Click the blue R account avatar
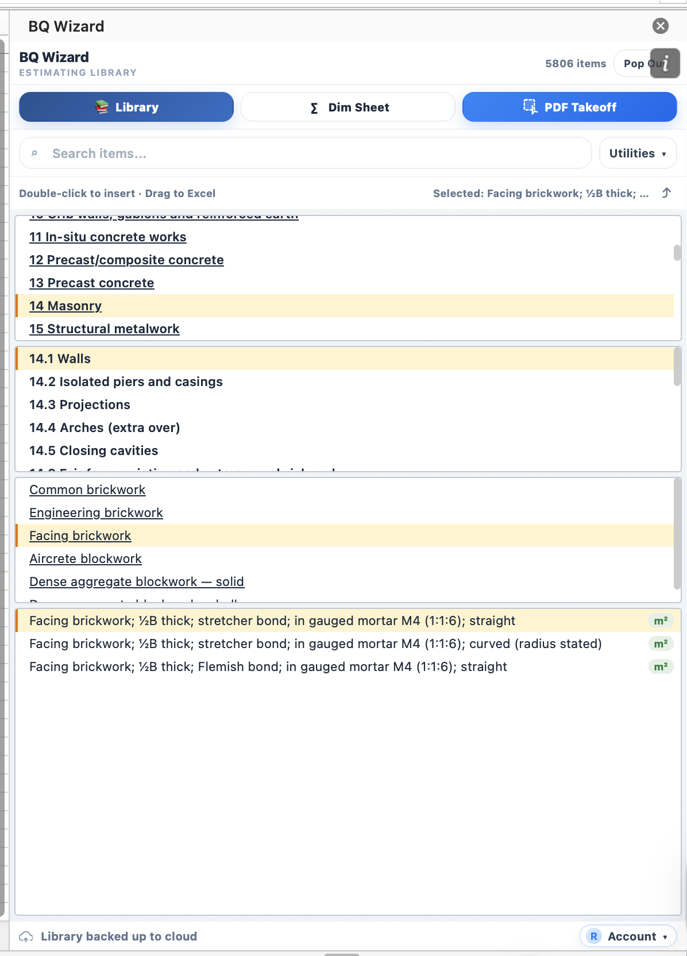This screenshot has height=956, width=687. pyautogui.click(x=594, y=936)
